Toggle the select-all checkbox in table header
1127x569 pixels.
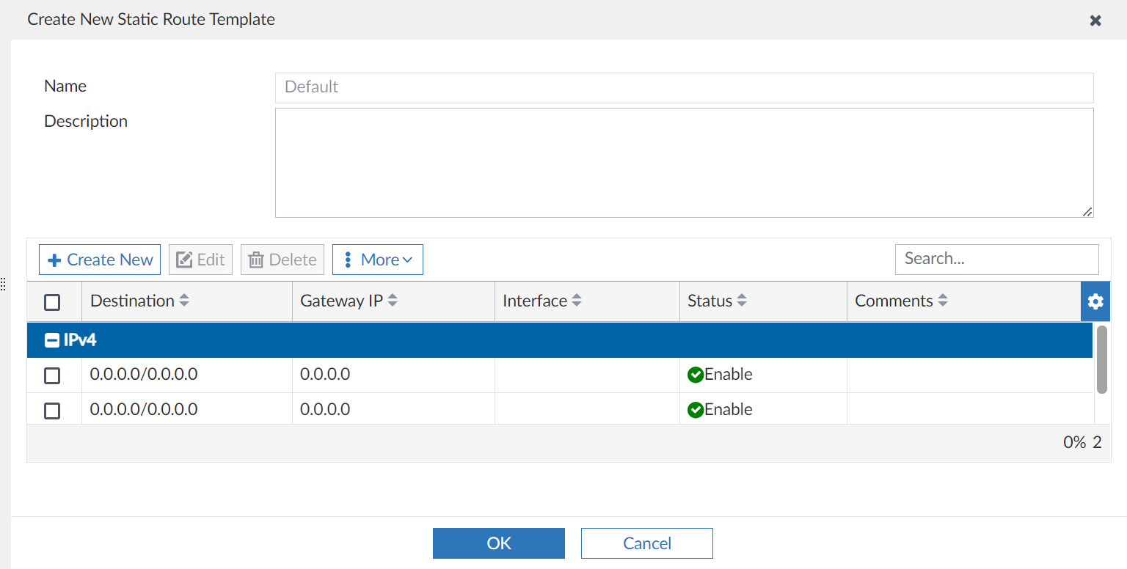click(51, 301)
